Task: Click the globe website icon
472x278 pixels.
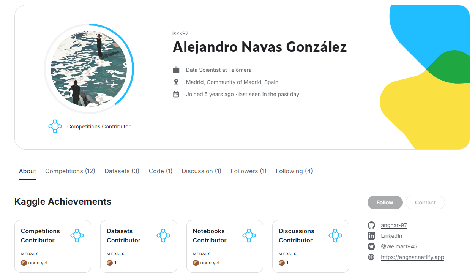Action: click(x=371, y=257)
